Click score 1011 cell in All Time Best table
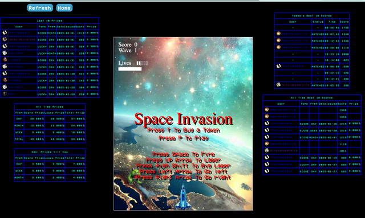 coord(343,151)
